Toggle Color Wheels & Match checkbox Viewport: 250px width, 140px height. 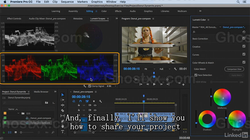click(x=244, y=62)
